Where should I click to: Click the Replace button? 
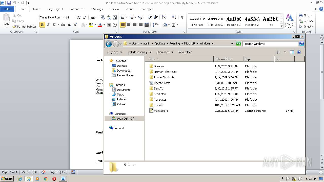[306, 21]
